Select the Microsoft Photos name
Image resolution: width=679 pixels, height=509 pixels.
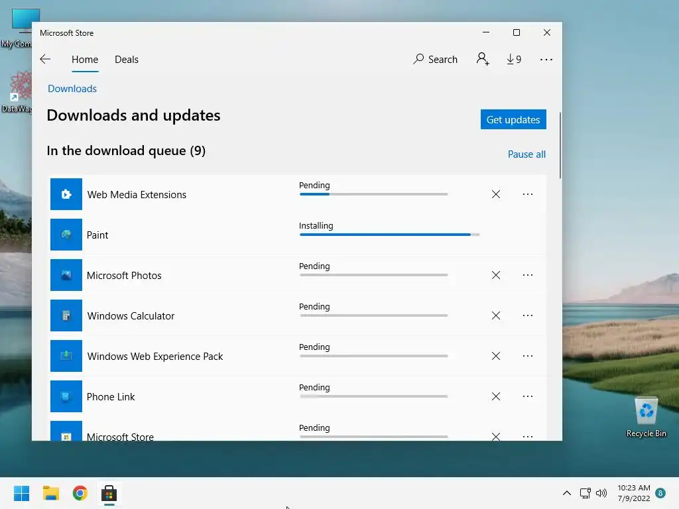pos(124,276)
